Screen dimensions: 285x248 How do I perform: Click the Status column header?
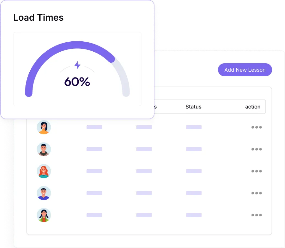193,107
